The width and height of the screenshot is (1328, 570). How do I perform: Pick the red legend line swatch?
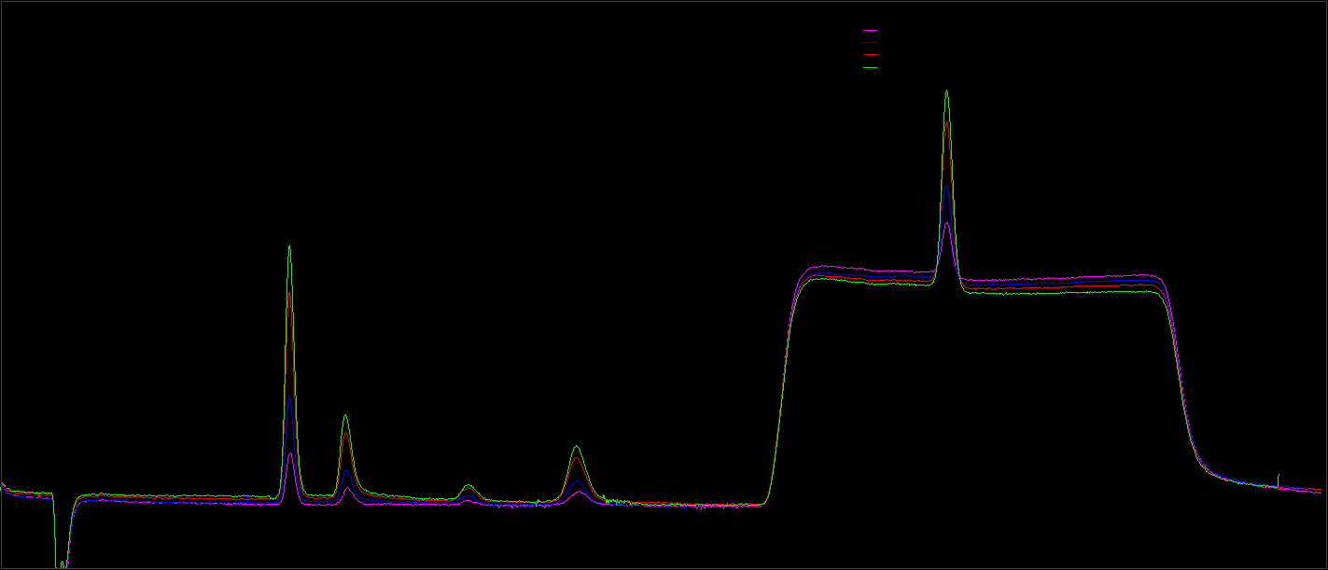pos(870,55)
